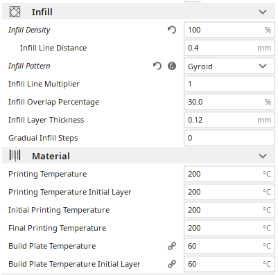Edit the Infill Layer Thickness value
This screenshot has height=275, width=278.
(x=229, y=120)
